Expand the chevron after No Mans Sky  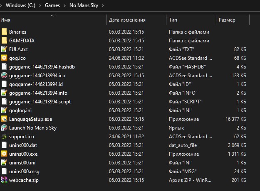[102, 5]
